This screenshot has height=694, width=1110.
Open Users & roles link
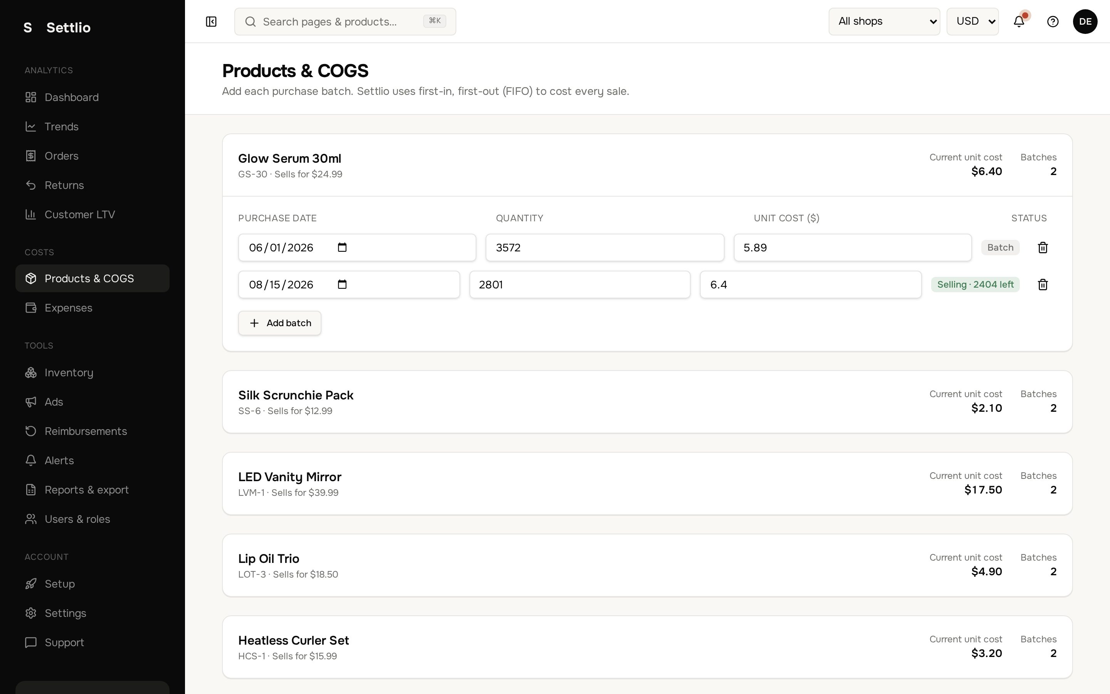pos(92,519)
